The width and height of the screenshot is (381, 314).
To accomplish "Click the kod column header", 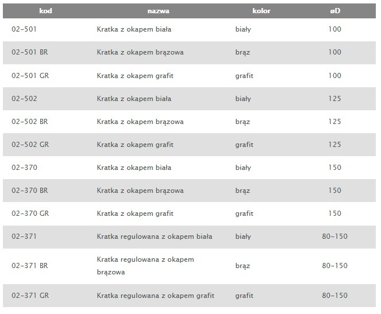I will [x=45, y=11].
